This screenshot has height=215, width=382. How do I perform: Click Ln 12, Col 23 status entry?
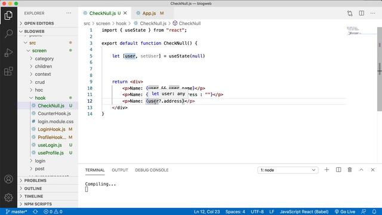point(207,211)
